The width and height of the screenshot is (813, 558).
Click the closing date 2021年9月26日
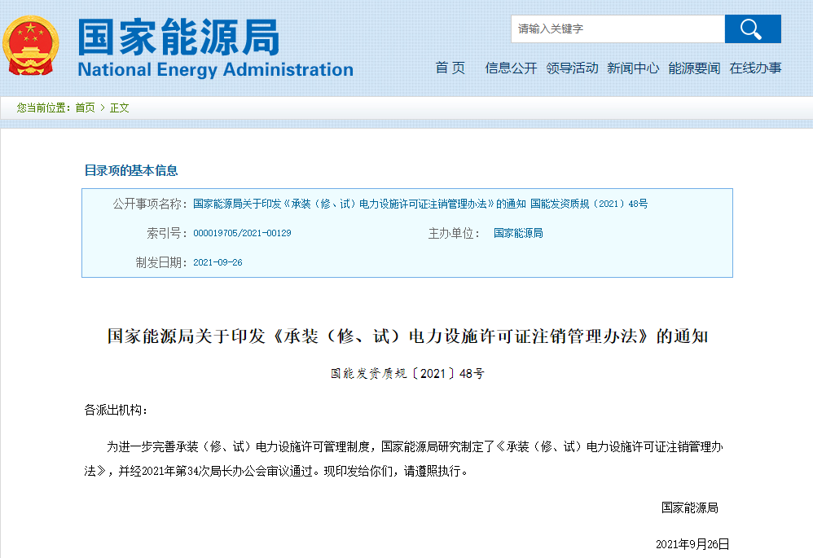pyautogui.click(x=692, y=544)
